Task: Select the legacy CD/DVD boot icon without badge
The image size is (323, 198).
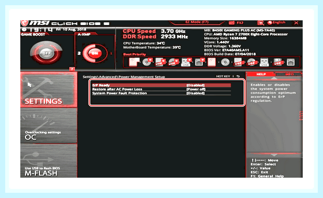Action: pyautogui.click(x=225, y=62)
